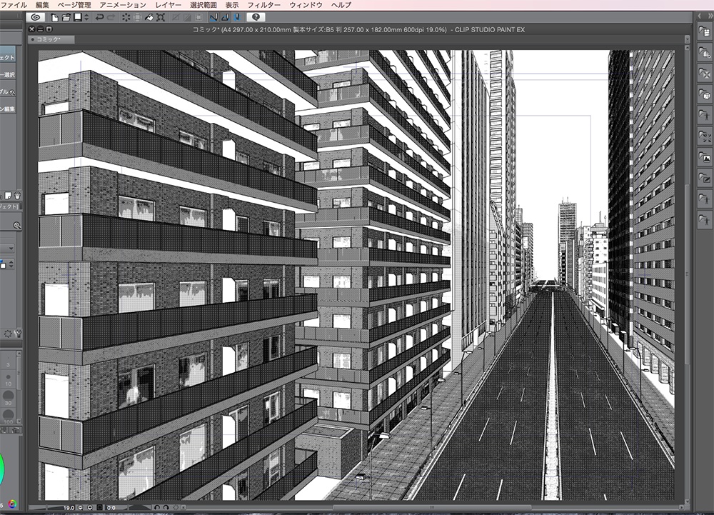Click the Undo icon in the toolbar
This screenshot has height=515, width=714.
coord(99,16)
